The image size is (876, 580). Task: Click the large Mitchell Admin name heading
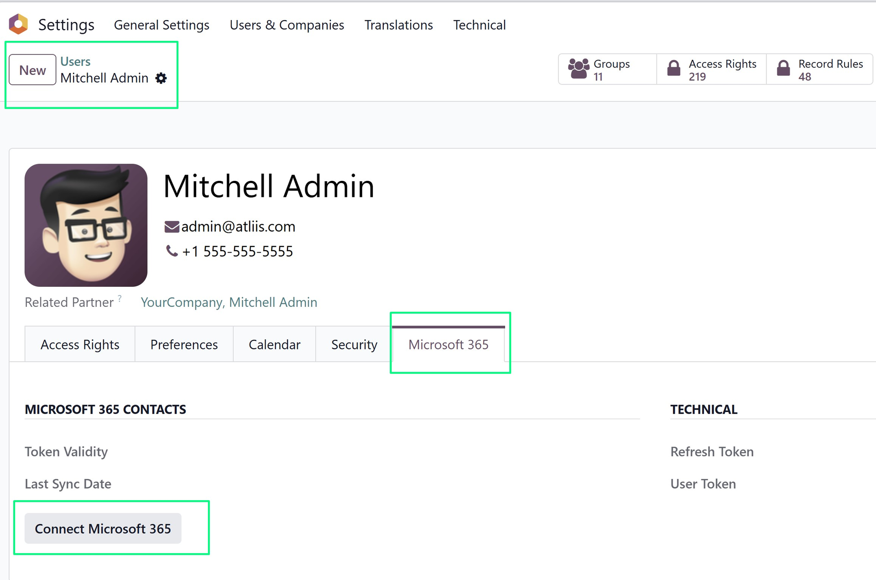[269, 186]
